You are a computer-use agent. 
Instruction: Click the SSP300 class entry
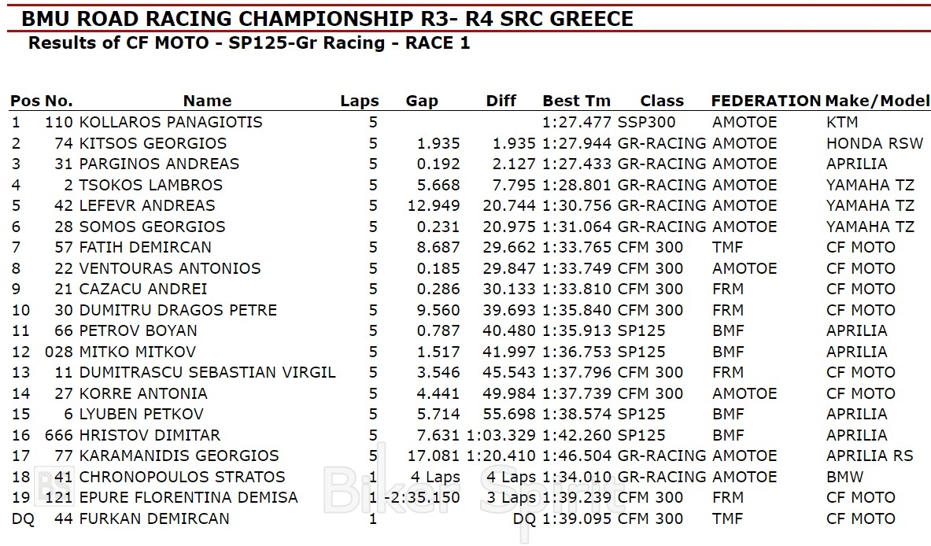tap(646, 122)
